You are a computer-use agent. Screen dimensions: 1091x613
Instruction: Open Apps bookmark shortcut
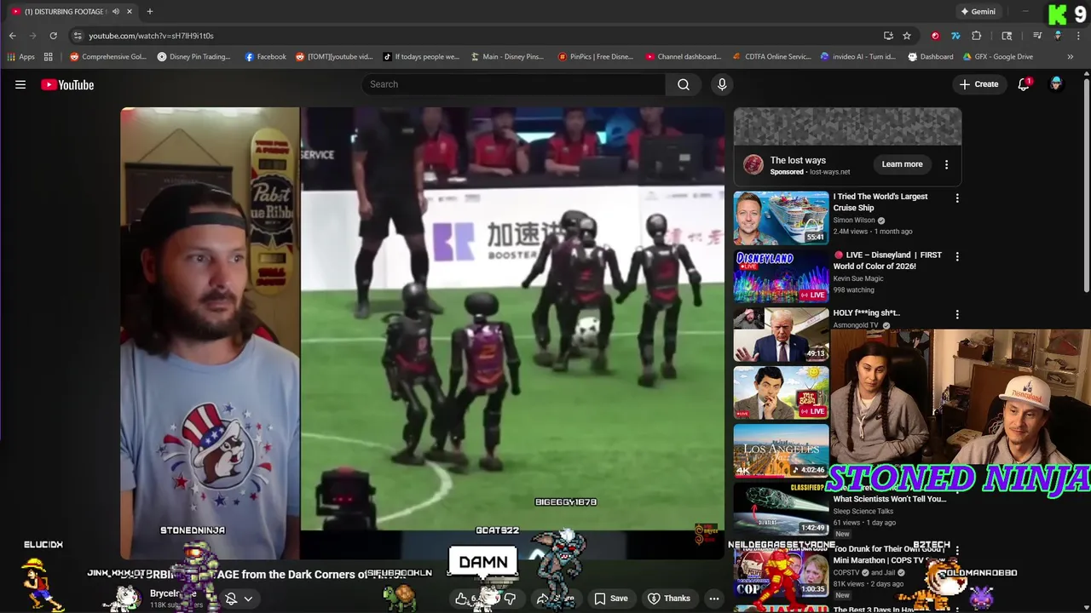click(20, 57)
